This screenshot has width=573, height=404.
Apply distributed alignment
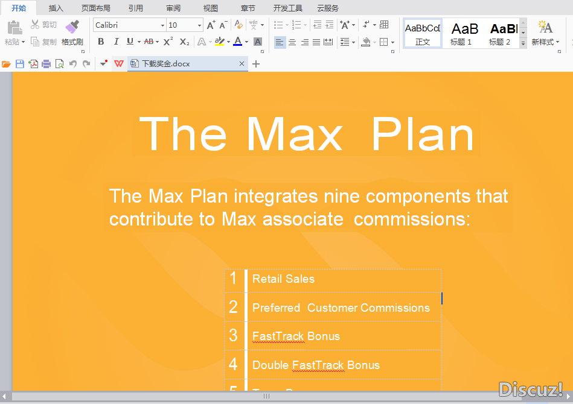click(328, 42)
